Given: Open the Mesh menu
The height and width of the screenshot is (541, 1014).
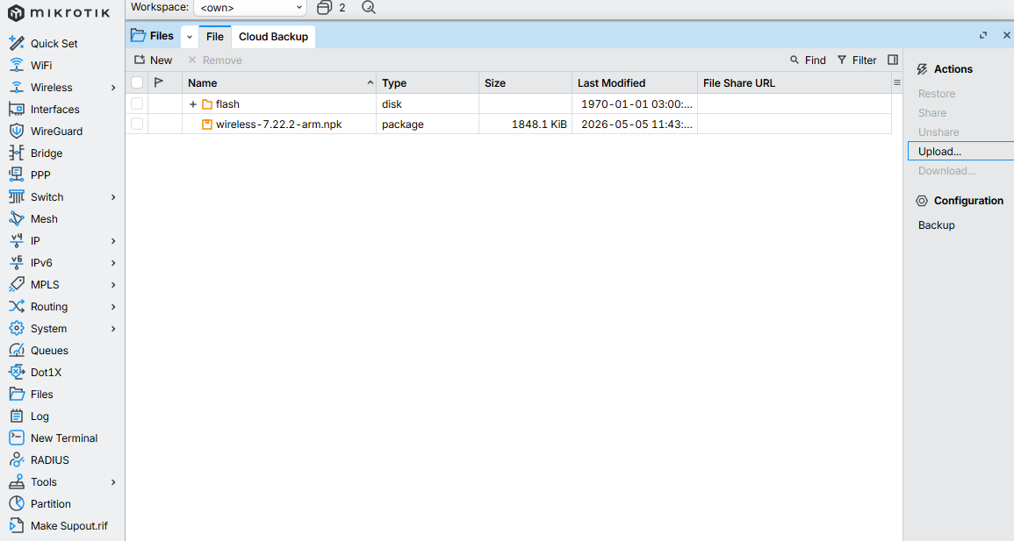Looking at the screenshot, I should coord(33,219).
